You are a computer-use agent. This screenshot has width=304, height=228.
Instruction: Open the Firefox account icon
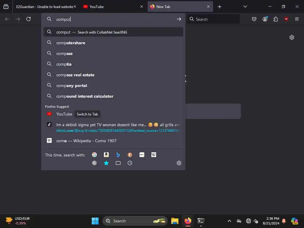265,19
